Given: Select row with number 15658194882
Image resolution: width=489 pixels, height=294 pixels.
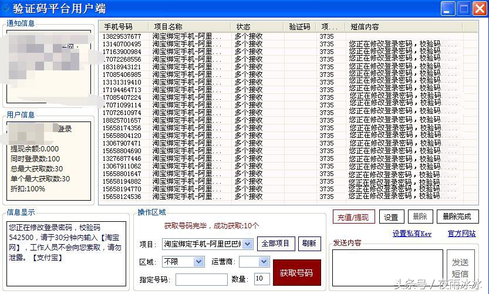Looking at the screenshot, I should (288, 181).
